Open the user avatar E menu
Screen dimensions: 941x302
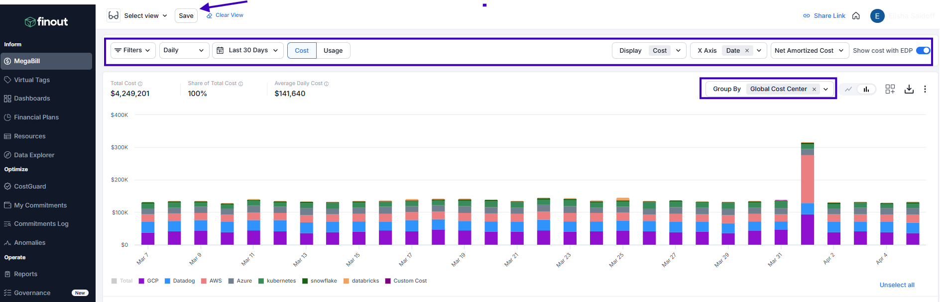[877, 16]
